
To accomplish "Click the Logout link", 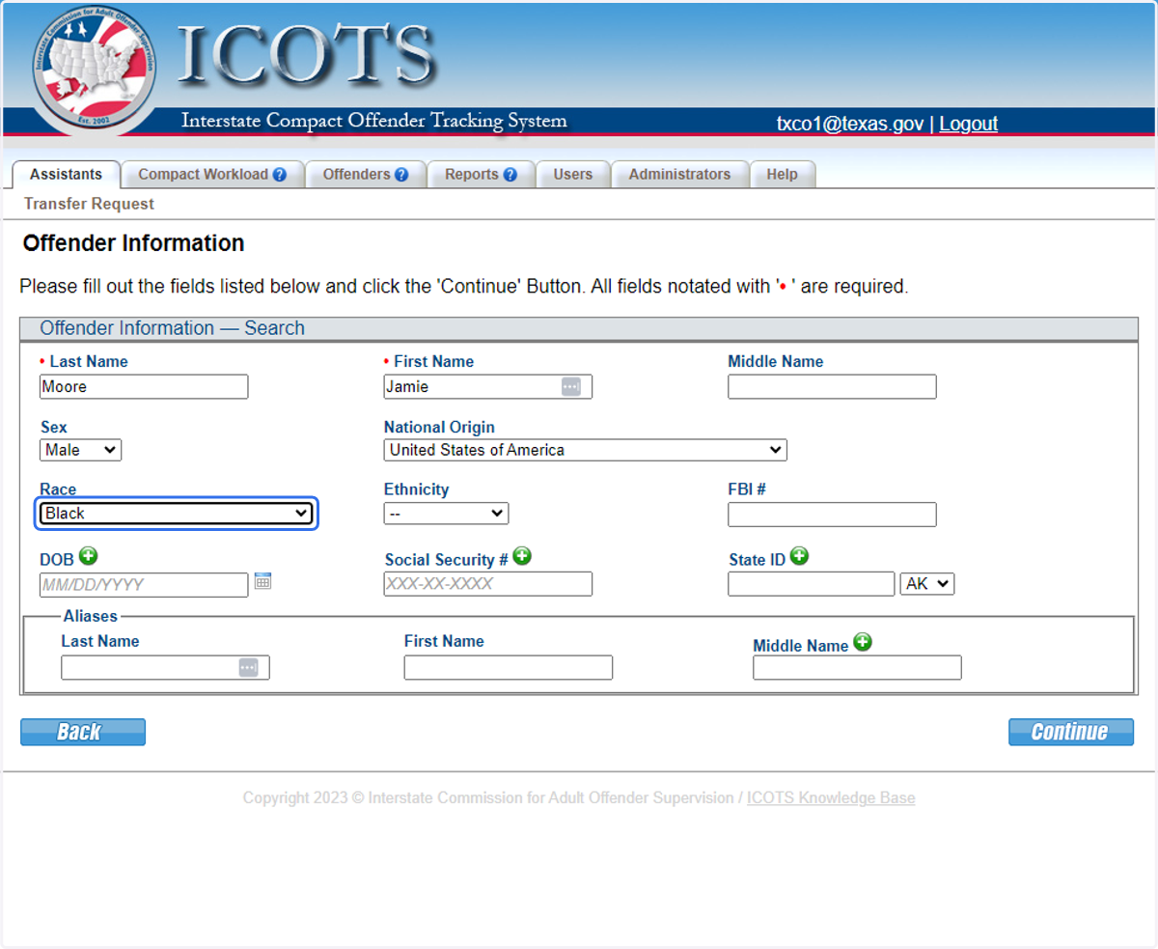I will (968, 124).
